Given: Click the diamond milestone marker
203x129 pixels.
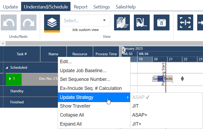Looking at the screenshot, I should point(182,79).
